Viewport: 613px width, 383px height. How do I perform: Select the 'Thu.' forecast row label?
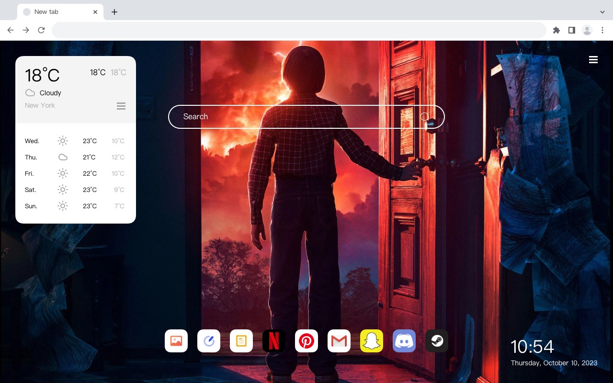(x=31, y=157)
